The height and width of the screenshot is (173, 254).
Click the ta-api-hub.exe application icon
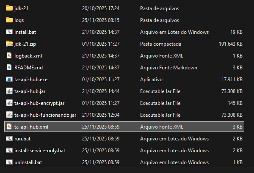point(9,79)
